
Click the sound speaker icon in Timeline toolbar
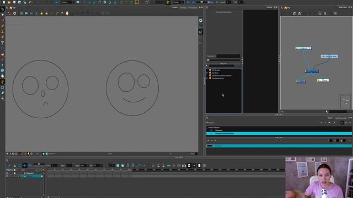[25, 166]
